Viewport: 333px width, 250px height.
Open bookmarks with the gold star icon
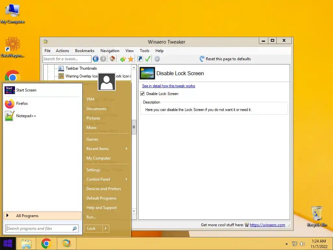coord(131,59)
